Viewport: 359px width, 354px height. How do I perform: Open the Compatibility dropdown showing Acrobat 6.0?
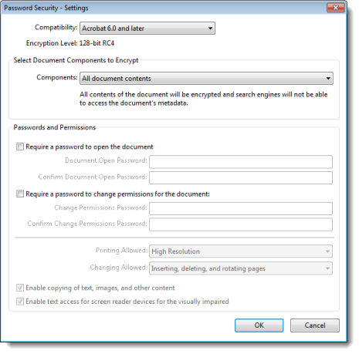pyautogui.click(x=147, y=29)
